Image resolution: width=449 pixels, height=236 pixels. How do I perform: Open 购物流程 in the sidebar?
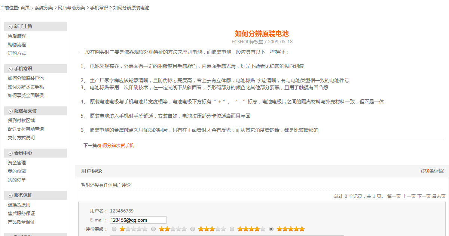(x=17, y=45)
